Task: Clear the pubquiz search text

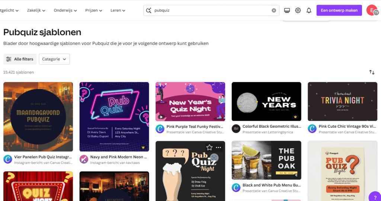Action: [274, 10]
